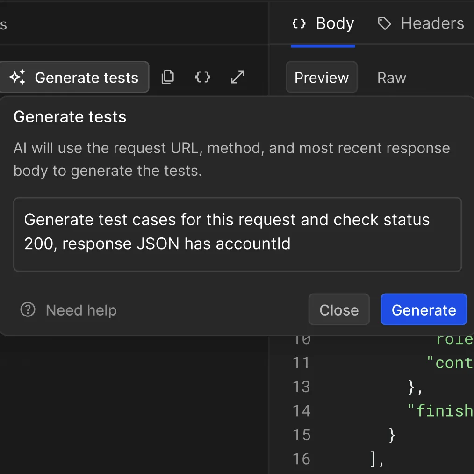Click the curly-braces code view icon
474x474 pixels.
(202, 77)
